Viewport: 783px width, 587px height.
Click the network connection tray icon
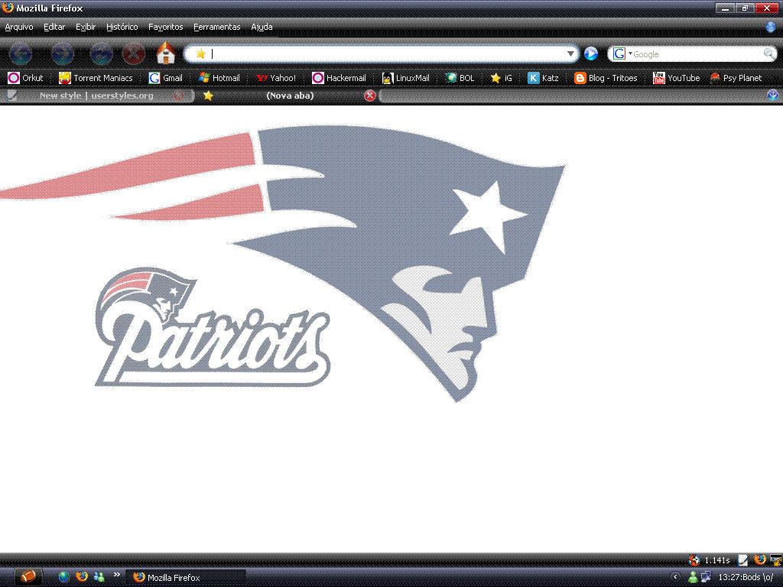(x=706, y=577)
